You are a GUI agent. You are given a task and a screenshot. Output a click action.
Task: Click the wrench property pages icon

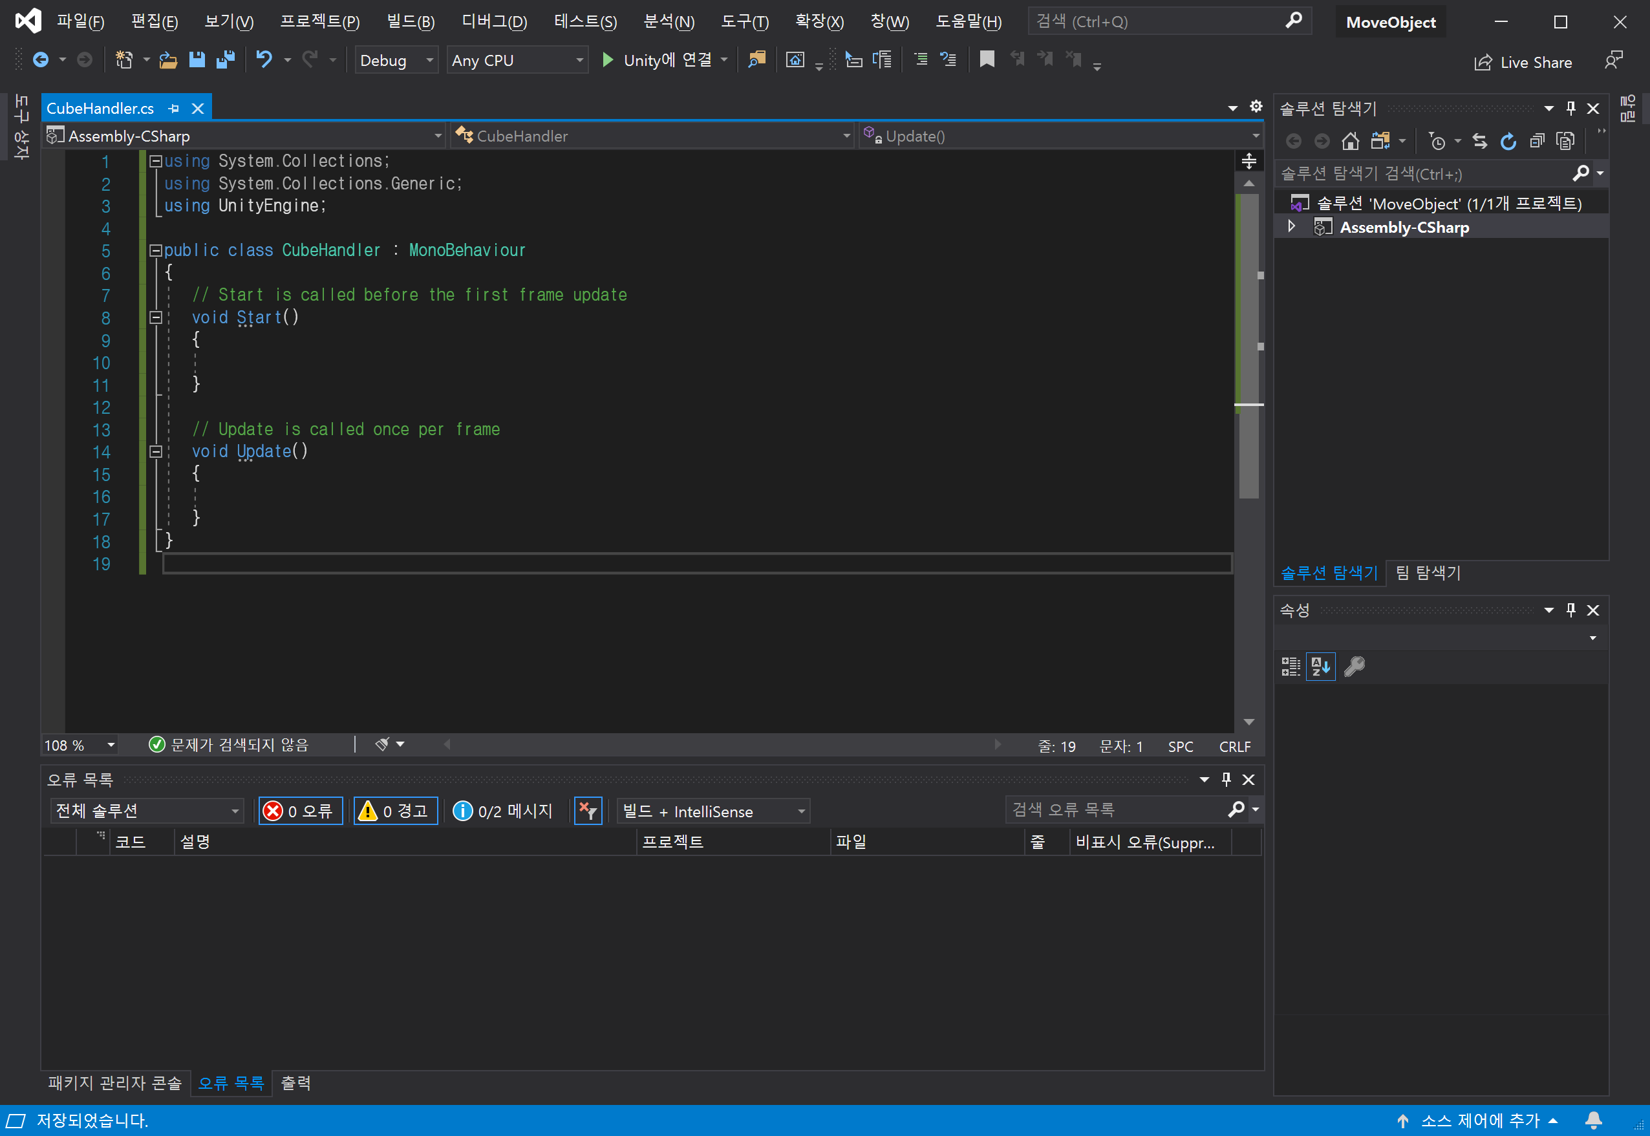pos(1354,667)
